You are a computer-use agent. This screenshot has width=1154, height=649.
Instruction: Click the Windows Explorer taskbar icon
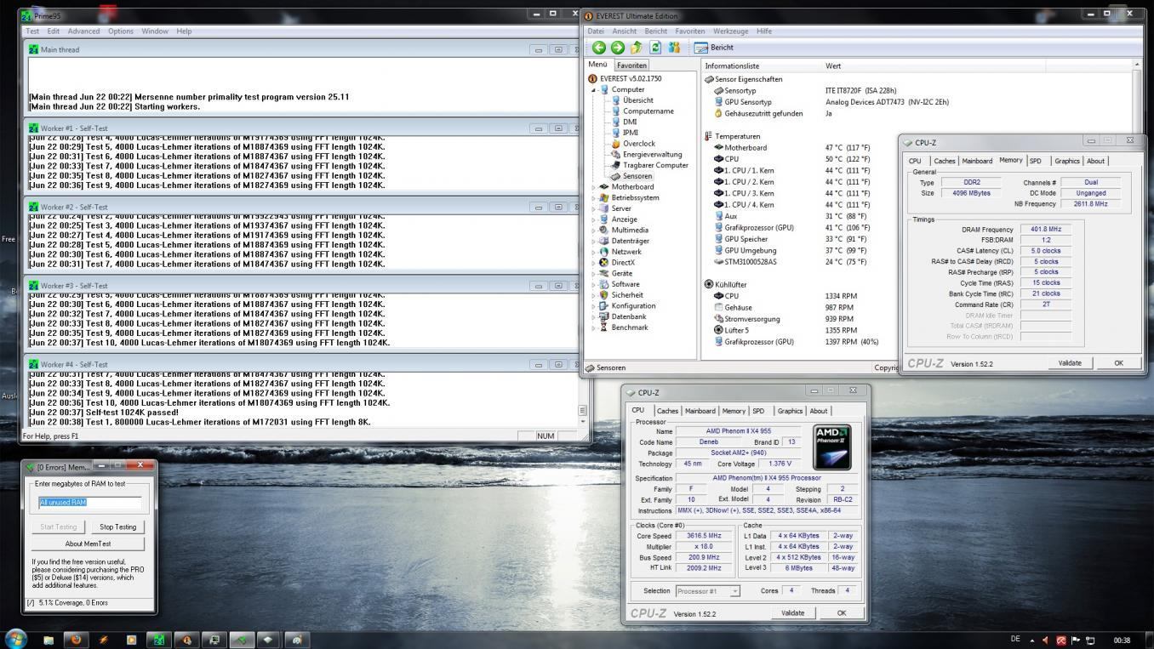49,639
